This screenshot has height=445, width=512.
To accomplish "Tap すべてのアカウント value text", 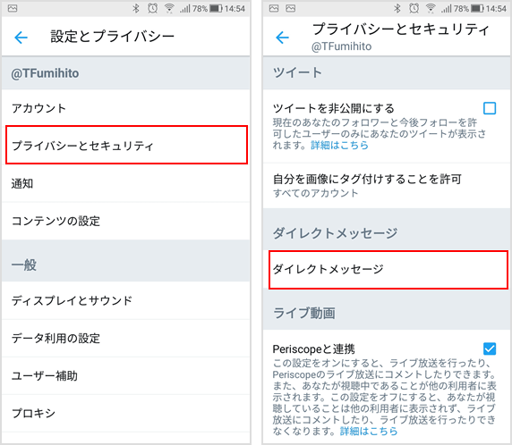I will pos(315,193).
